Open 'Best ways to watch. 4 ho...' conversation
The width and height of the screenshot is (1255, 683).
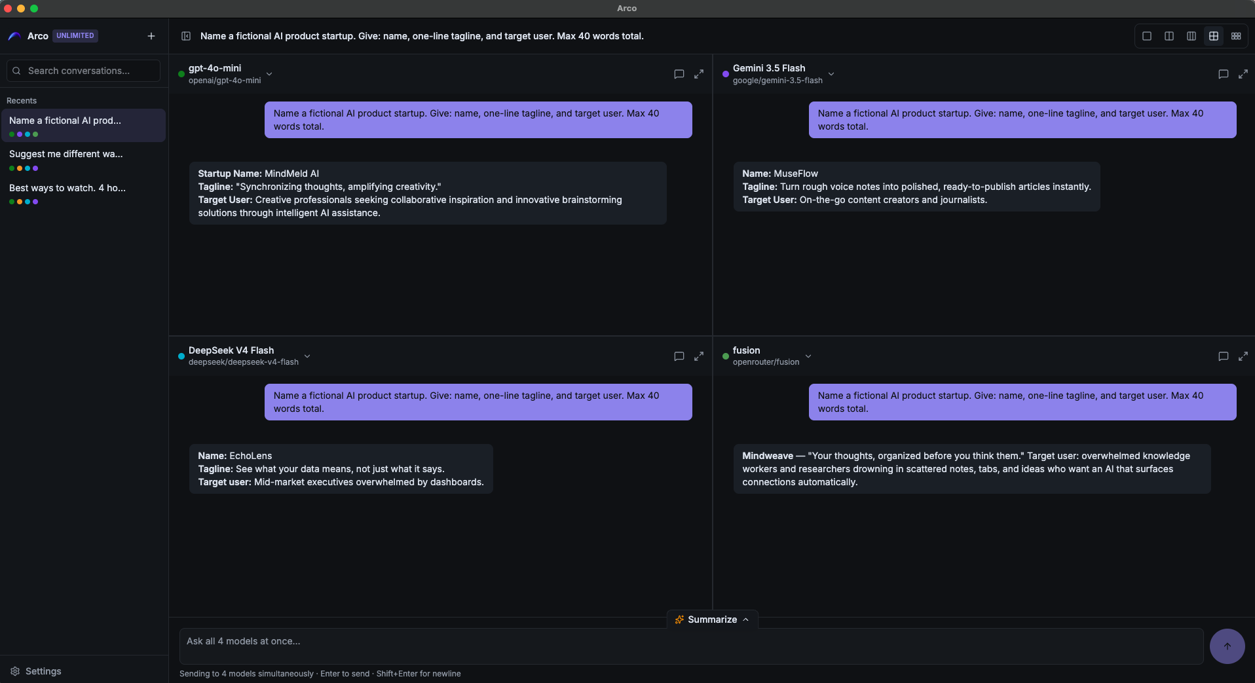83,193
